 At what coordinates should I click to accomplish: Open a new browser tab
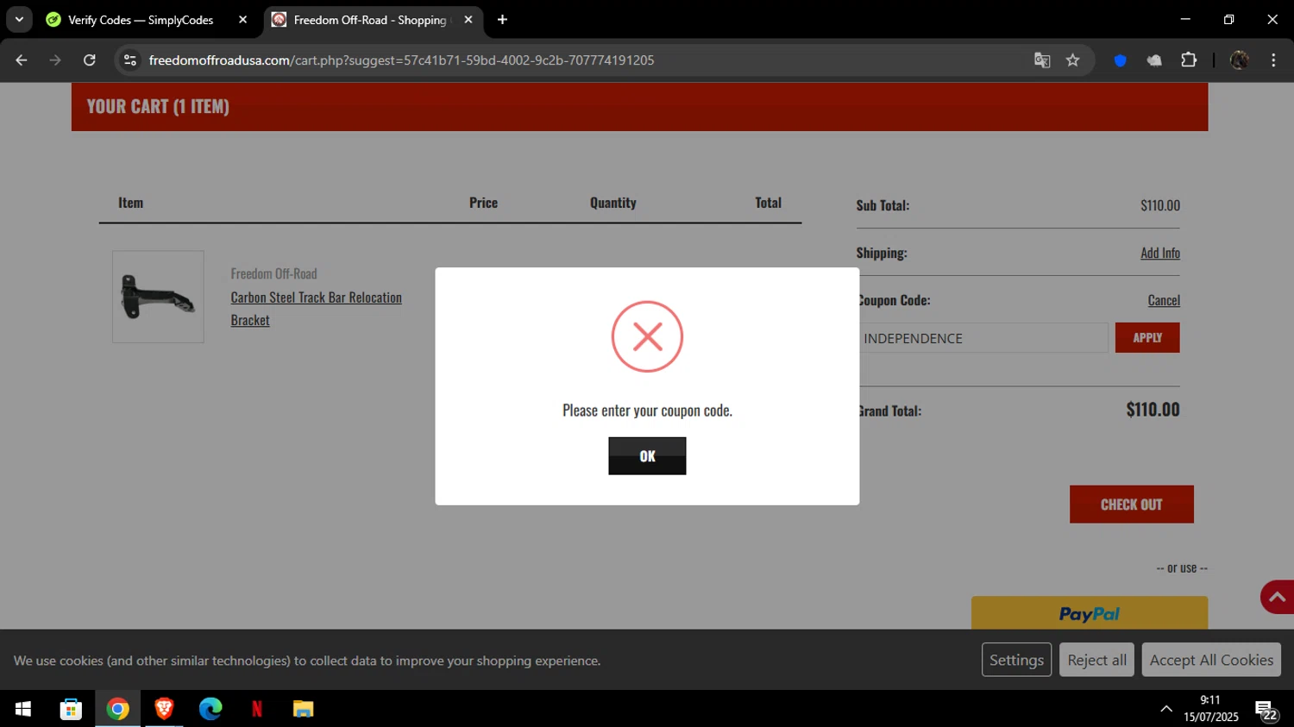pyautogui.click(x=502, y=20)
